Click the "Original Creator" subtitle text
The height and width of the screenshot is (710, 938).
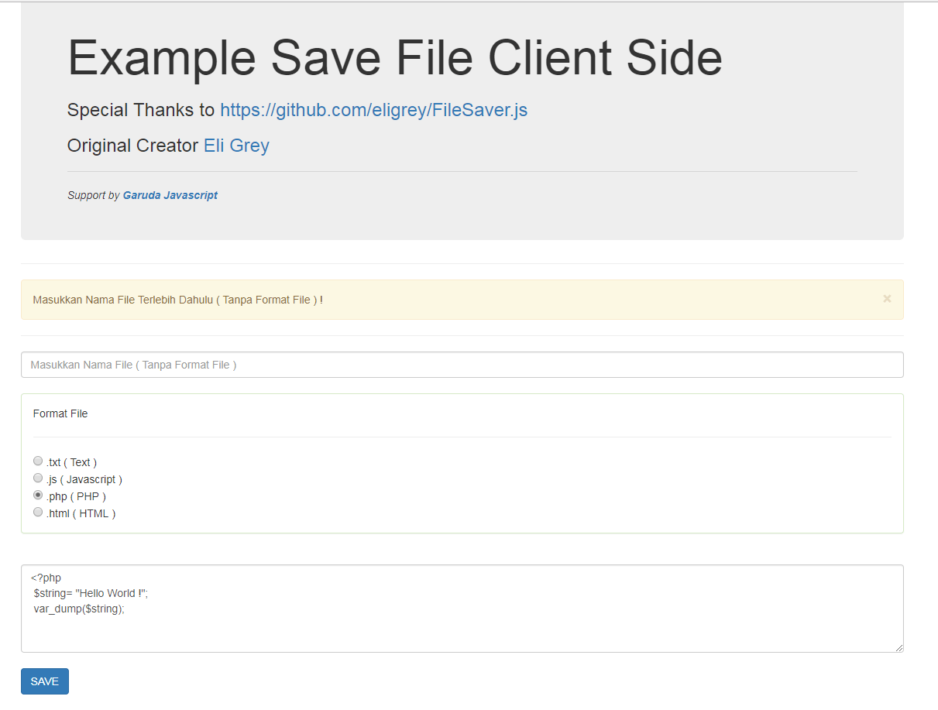132,146
